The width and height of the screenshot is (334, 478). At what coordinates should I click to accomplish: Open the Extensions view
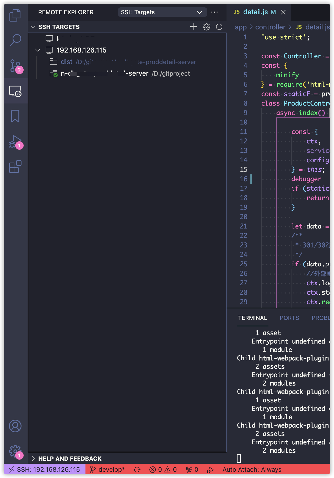[15, 167]
